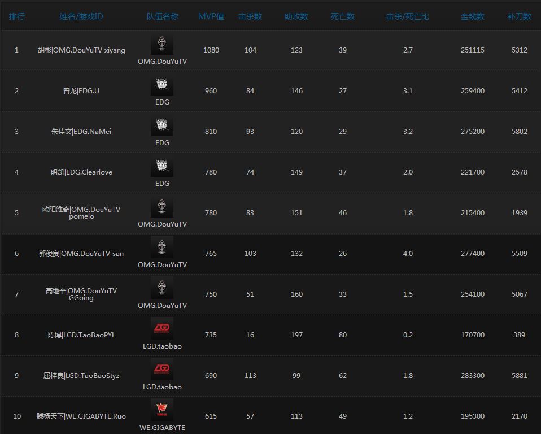Click the EDG logo in NaMei's row
The height and width of the screenshot is (434, 541).
point(162,127)
